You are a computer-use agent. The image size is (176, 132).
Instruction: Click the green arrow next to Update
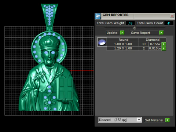pos(122,33)
